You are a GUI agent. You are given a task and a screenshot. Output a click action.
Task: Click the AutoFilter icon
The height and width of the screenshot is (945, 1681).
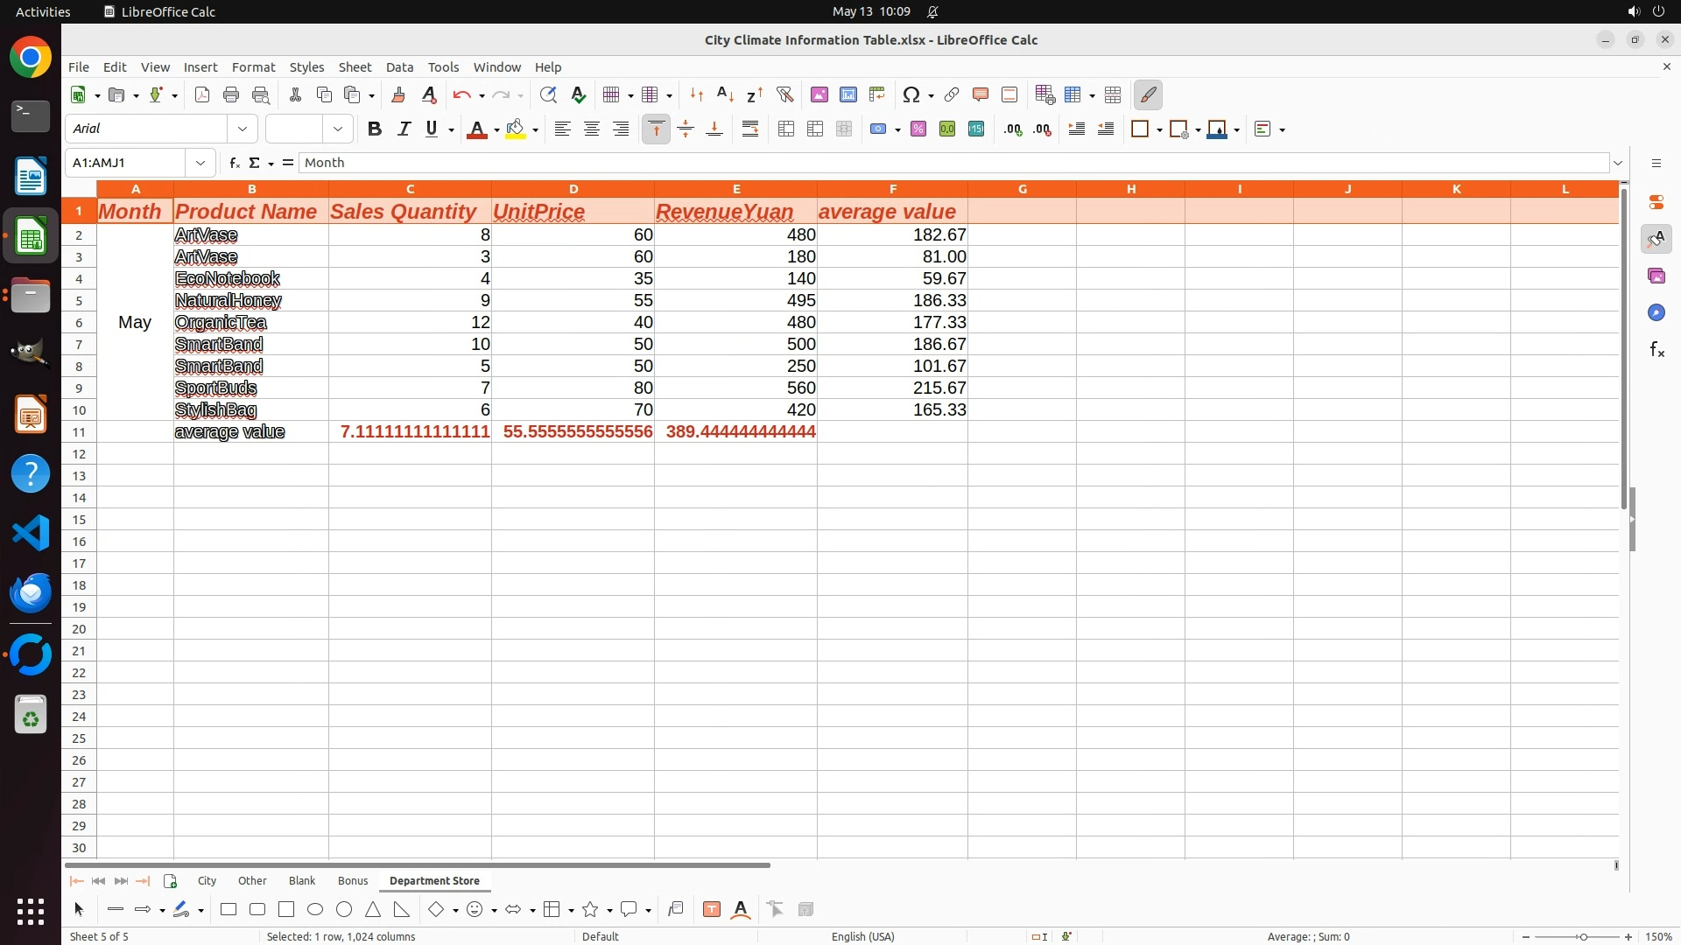[x=784, y=94]
